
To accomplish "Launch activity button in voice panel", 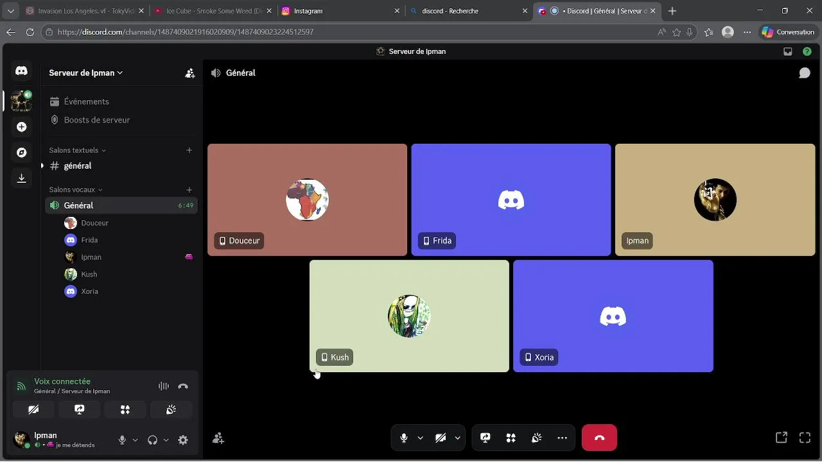I will [x=125, y=409].
